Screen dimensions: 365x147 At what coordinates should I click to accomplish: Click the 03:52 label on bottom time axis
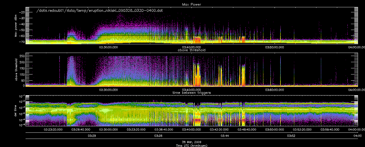pos(291,136)
